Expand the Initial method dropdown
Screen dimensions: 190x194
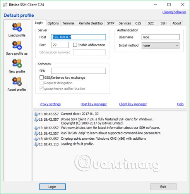point(161,45)
